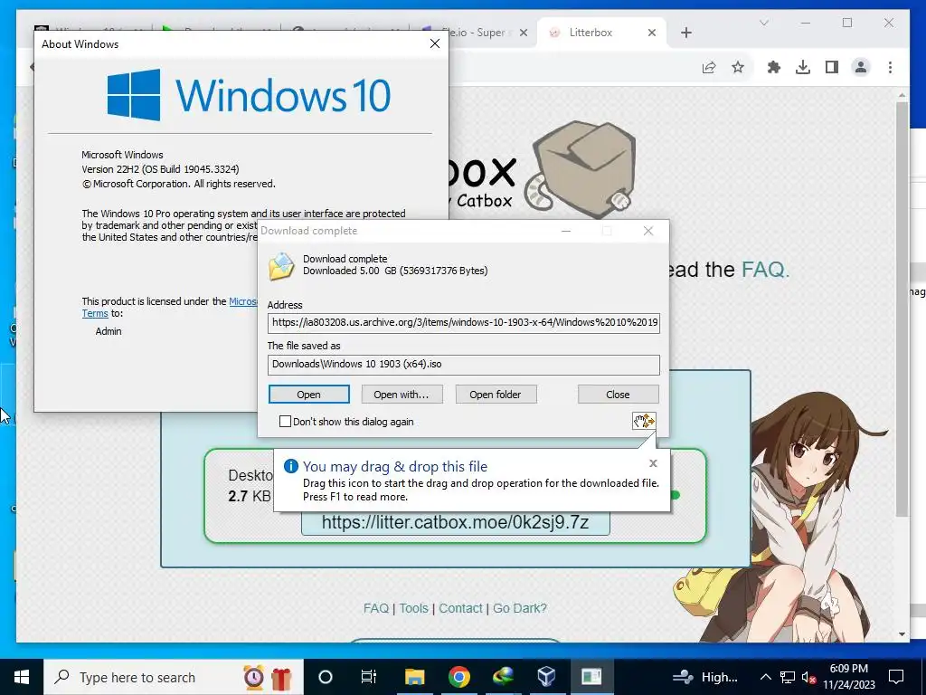
Task: Click the Chrome page vertical scrollbar
Action: coord(902,308)
